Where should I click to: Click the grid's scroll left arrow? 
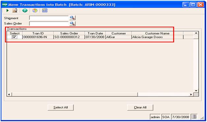pos(9,95)
